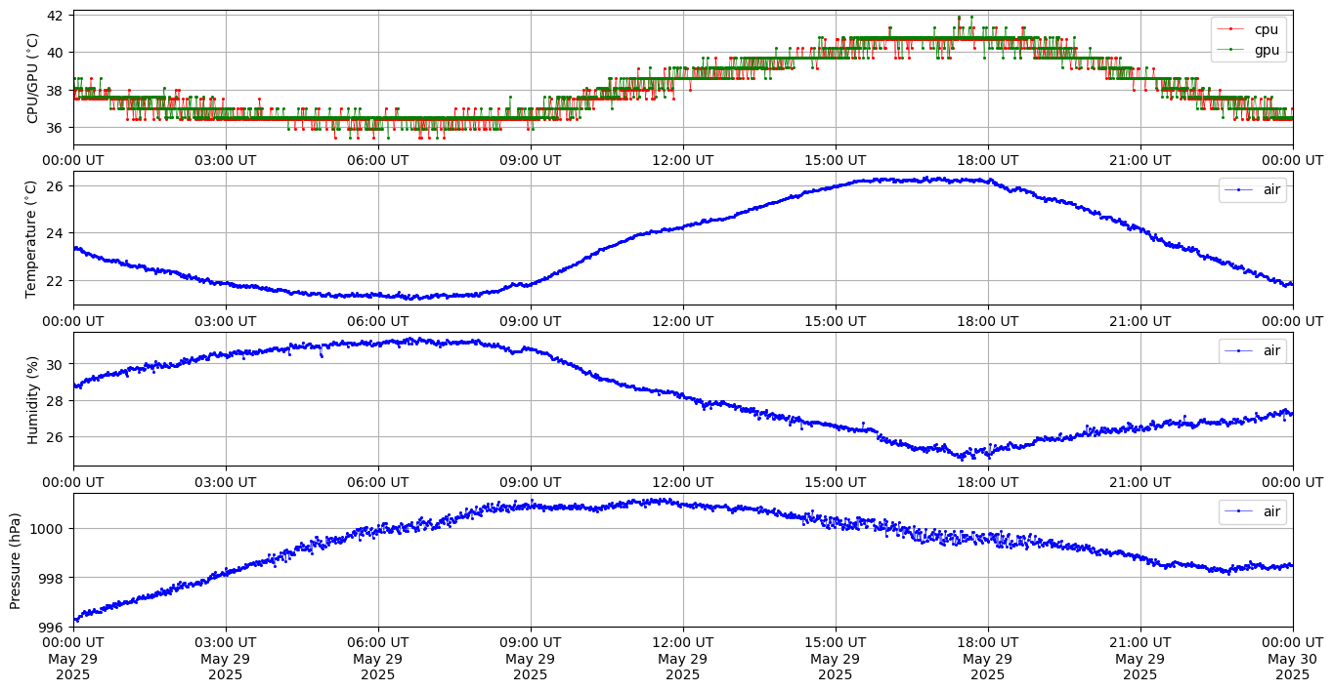Click the 996 tick on the Pressure axis
Screen dimensions: 1333x691
pyautogui.click(x=51, y=627)
